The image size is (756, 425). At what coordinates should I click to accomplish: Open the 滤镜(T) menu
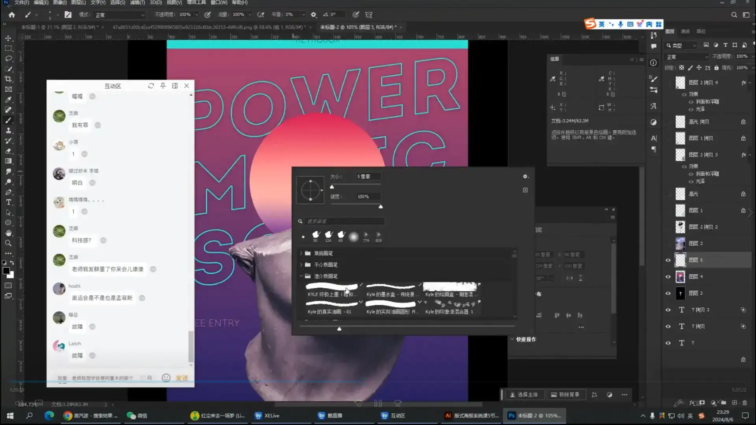tap(137, 3)
